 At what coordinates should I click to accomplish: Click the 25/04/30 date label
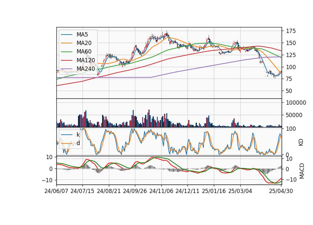(281, 191)
